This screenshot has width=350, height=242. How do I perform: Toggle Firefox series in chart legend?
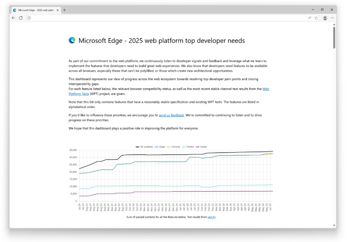tap(188, 147)
